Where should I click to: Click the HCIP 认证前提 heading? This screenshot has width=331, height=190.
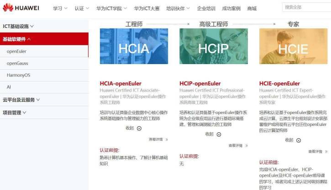[189, 157]
